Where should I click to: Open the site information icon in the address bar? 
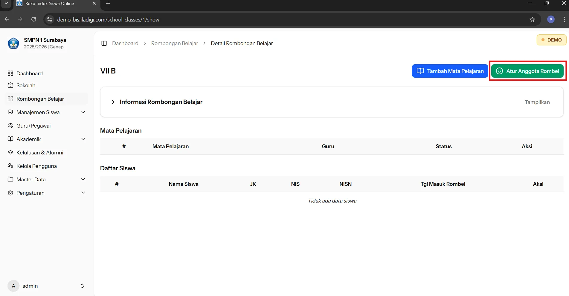(x=50, y=19)
